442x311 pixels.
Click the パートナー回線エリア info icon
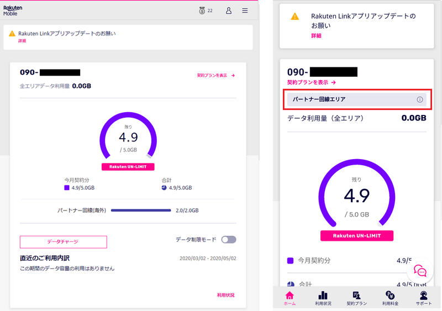point(420,99)
